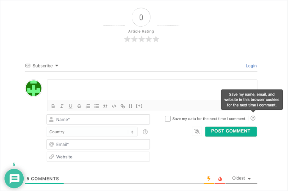Image resolution: width=288 pixels, height=191 pixels.
Task: Rate article with the fifth star
Action: pyautogui.click(x=156, y=39)
